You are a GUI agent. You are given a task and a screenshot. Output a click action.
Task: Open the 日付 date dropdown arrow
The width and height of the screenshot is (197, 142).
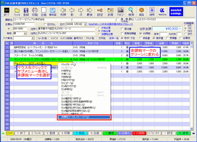coord(85,24)
